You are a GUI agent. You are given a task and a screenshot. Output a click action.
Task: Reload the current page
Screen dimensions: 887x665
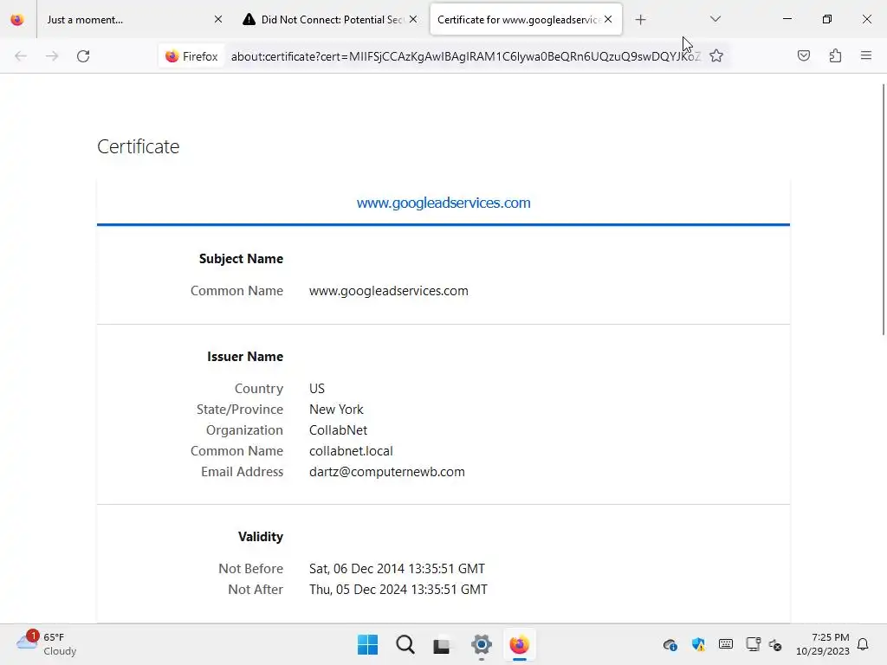[x=83, y=56]
